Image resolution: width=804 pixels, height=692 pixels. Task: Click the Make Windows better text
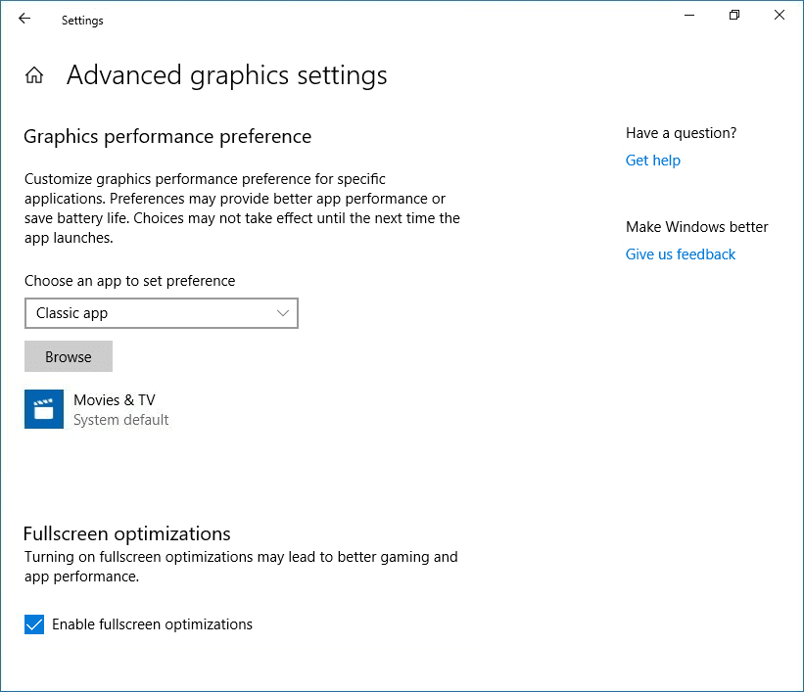697,227
